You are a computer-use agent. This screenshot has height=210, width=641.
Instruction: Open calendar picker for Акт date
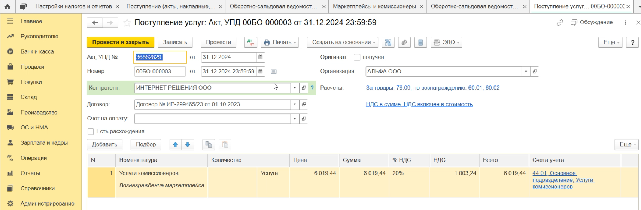[261, 57]
